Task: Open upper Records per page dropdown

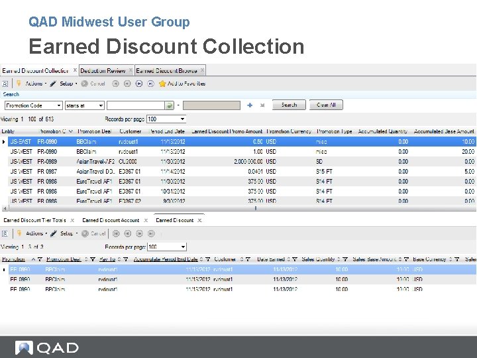Action: 182,119
